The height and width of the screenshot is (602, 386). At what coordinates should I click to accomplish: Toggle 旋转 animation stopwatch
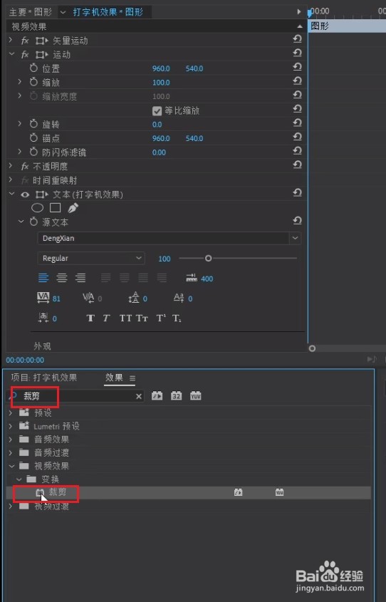click(x=33, y=124)
